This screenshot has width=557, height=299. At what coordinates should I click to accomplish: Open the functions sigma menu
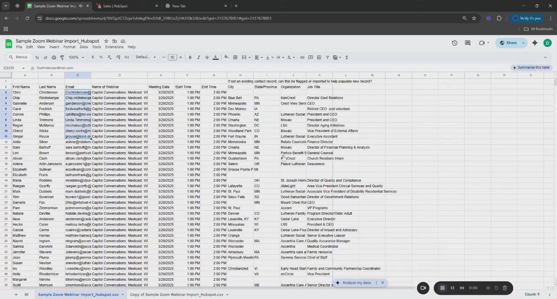click(x=346, y=57)
